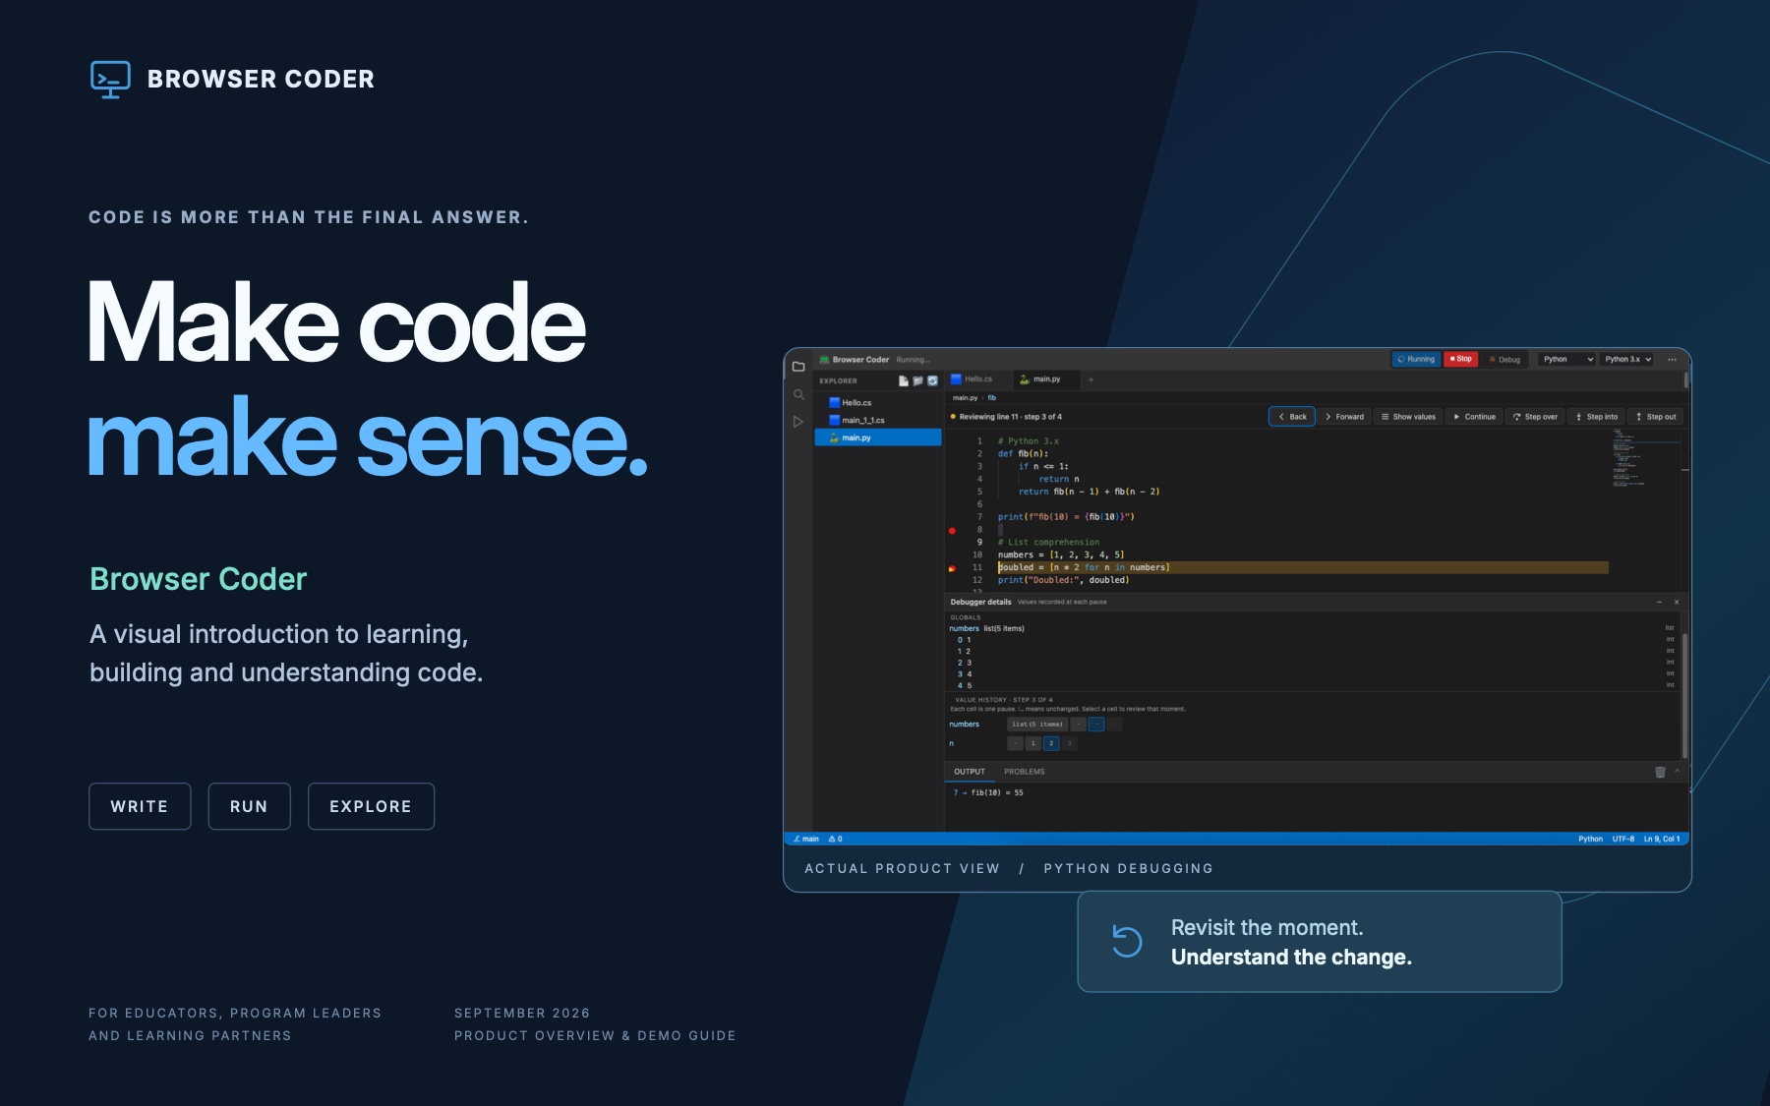Refresh the Explorer file list

[932, 380]
